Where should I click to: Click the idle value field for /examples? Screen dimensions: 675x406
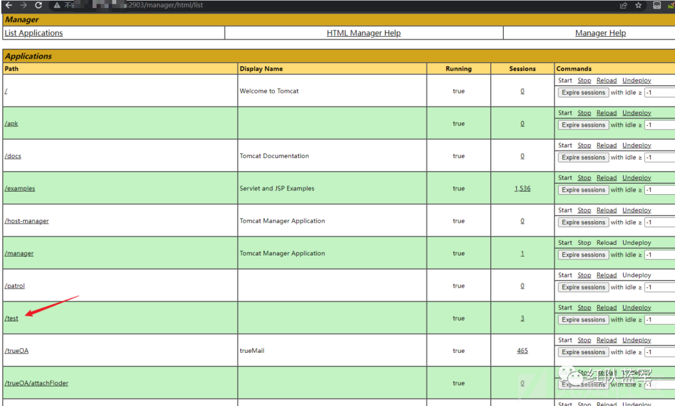tap(659, 190)
